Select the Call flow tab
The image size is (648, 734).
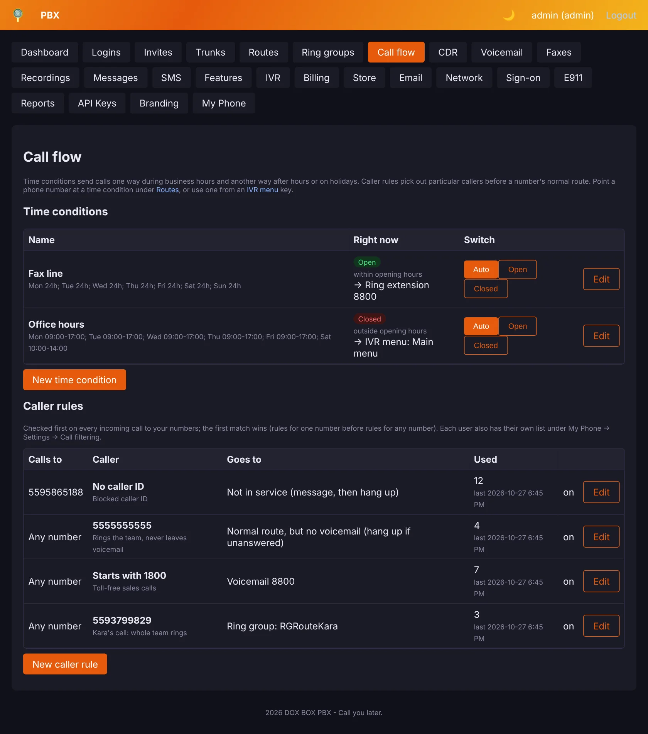(x=396, y=52)
